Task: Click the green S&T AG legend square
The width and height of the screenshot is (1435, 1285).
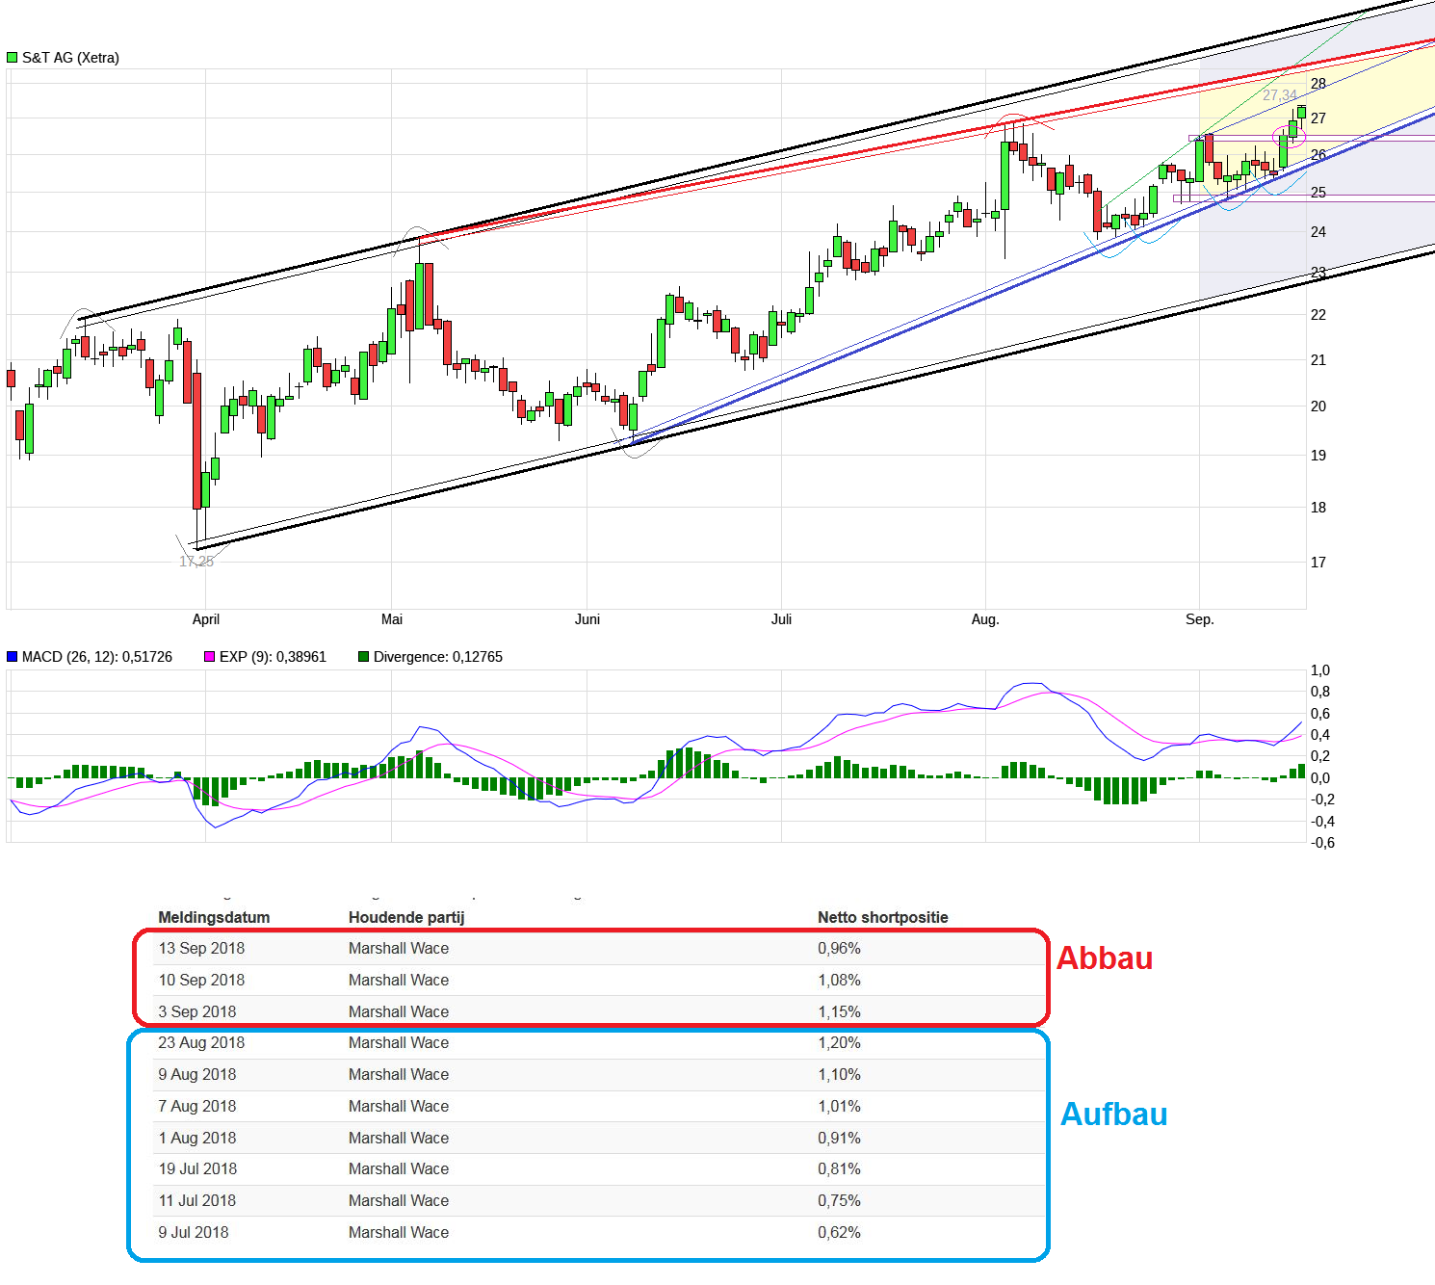Action: [11, 57]
